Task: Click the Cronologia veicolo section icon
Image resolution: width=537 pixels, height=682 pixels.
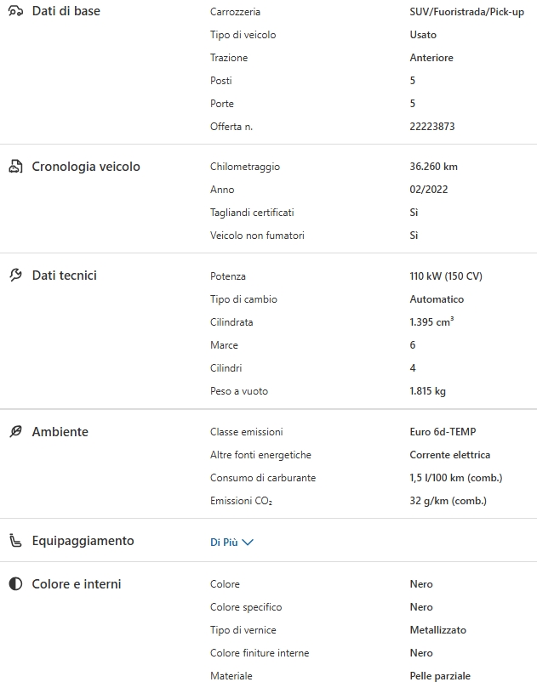Action: [15, 167]
